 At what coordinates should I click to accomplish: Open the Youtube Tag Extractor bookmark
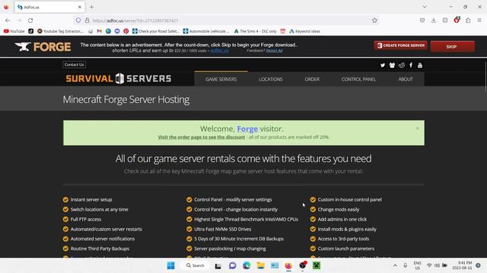click(61, 31)
